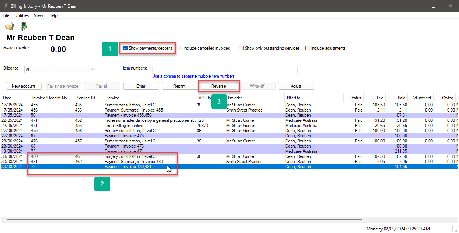459x233 pixels.
Task: Click the bird app icon in title bar
Action: 6,6
